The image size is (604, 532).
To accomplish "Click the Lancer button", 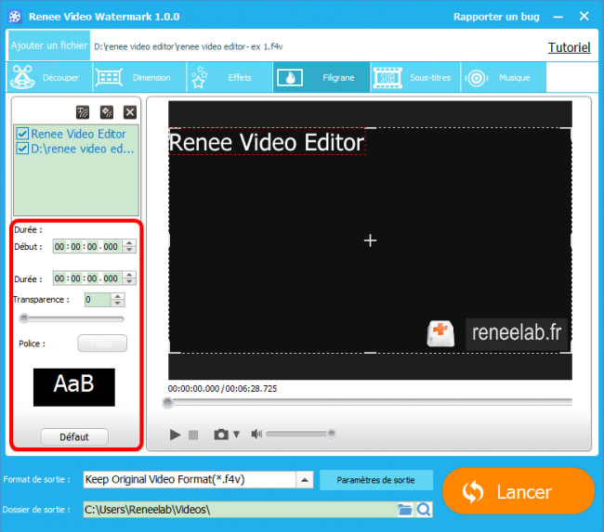I will tap(519, 491).
